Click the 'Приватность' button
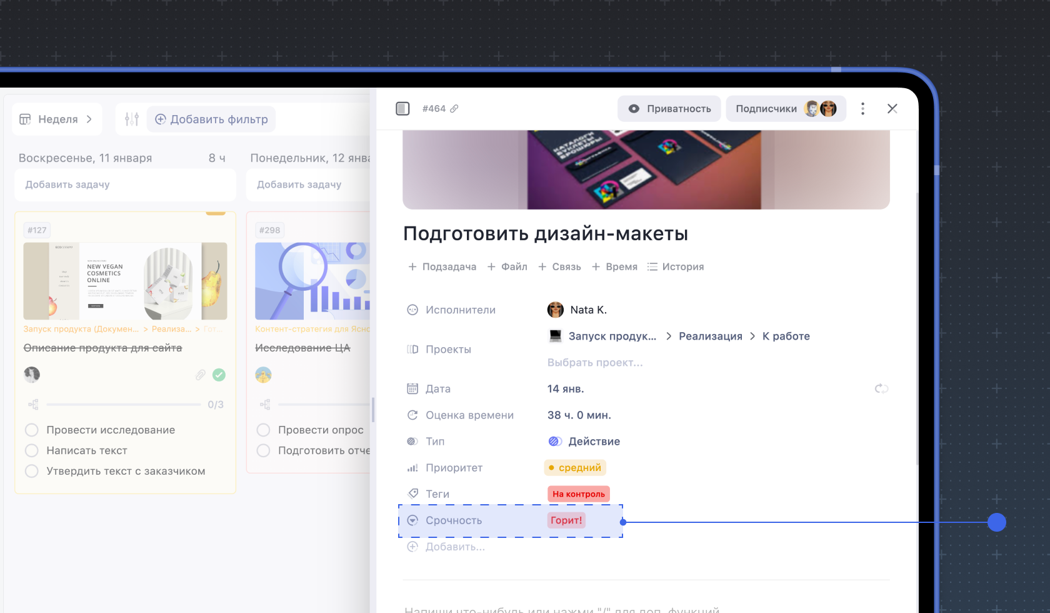 [669, 109]
